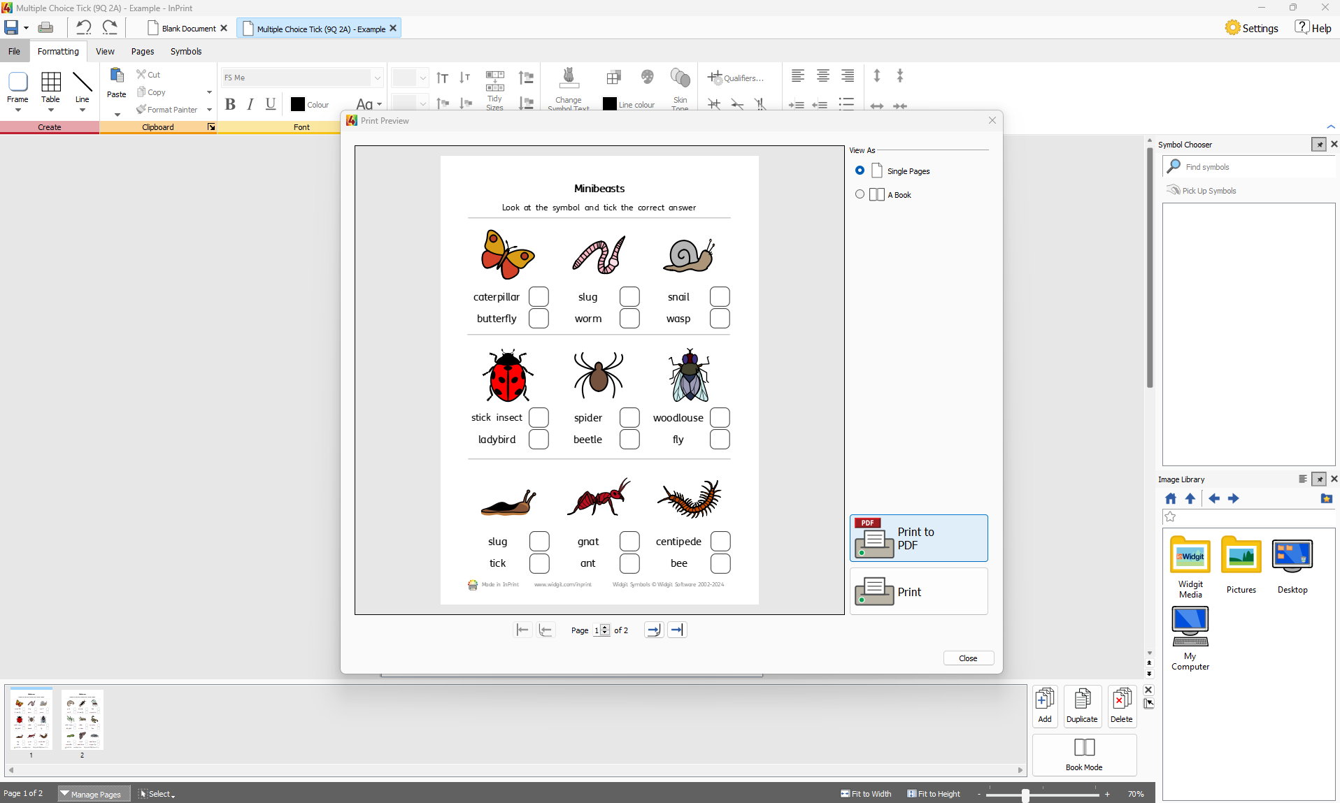Open the Pictures folder in Image Library
The image size is (1340, 803).
tap(1241, 565)
